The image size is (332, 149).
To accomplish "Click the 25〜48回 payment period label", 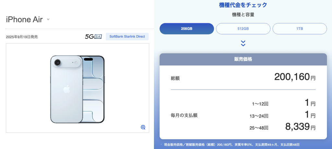I will 259,128.
